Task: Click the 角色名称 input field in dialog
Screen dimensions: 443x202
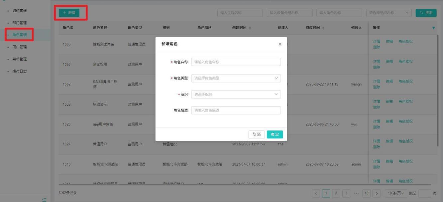Action: click(x=236, y=62)
